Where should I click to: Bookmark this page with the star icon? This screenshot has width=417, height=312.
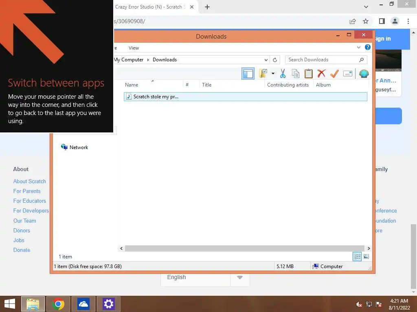pos(366,21)
